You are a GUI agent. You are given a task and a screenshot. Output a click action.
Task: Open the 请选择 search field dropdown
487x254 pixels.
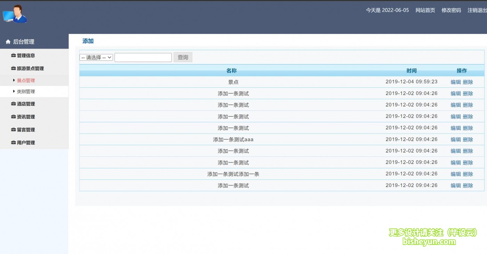(96, 58)
